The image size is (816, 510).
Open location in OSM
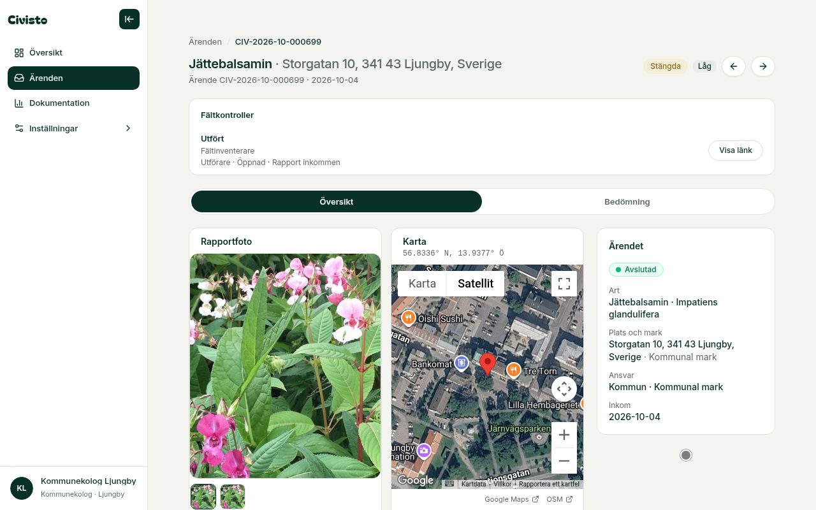[x=560, y=499]
